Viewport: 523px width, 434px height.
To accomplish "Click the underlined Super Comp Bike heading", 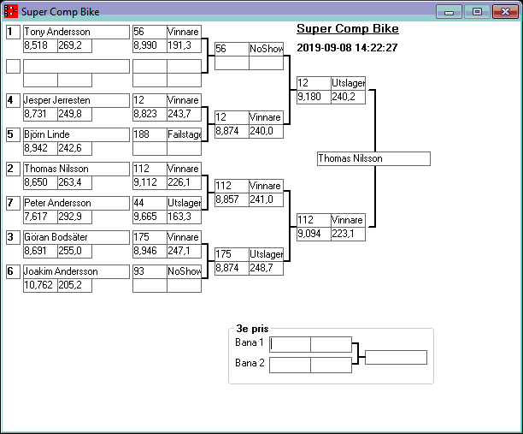I will coord(347,29).
